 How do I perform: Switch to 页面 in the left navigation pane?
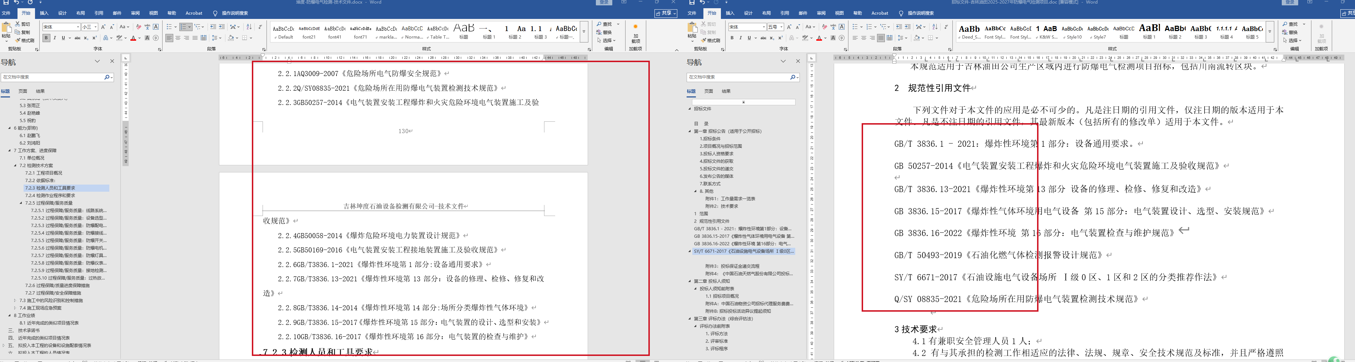(x=23, y=91)
